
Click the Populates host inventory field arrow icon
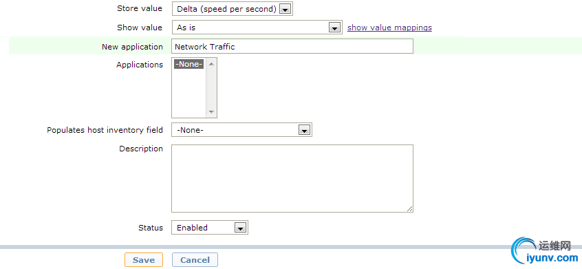[304, 130]
